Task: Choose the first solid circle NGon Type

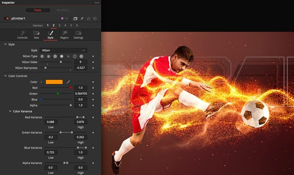Action: (x=42, y=56)
